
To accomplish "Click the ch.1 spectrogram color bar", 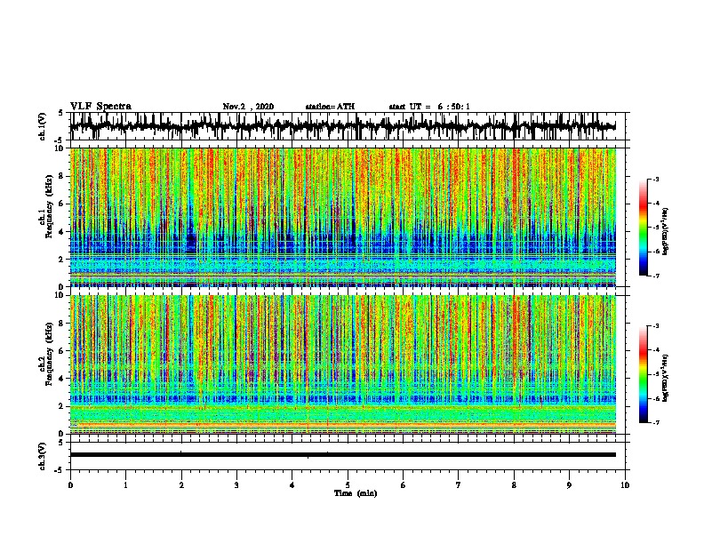I will click(x=644, y=228).
